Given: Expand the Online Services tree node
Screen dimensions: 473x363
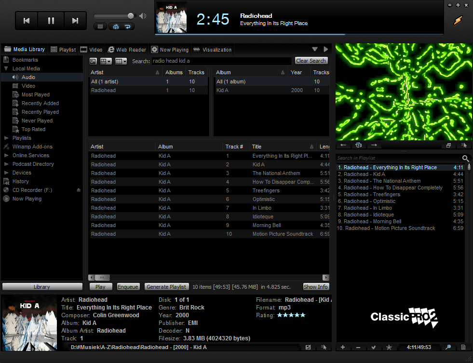Looking at the screenshot, I should [6, 155].
